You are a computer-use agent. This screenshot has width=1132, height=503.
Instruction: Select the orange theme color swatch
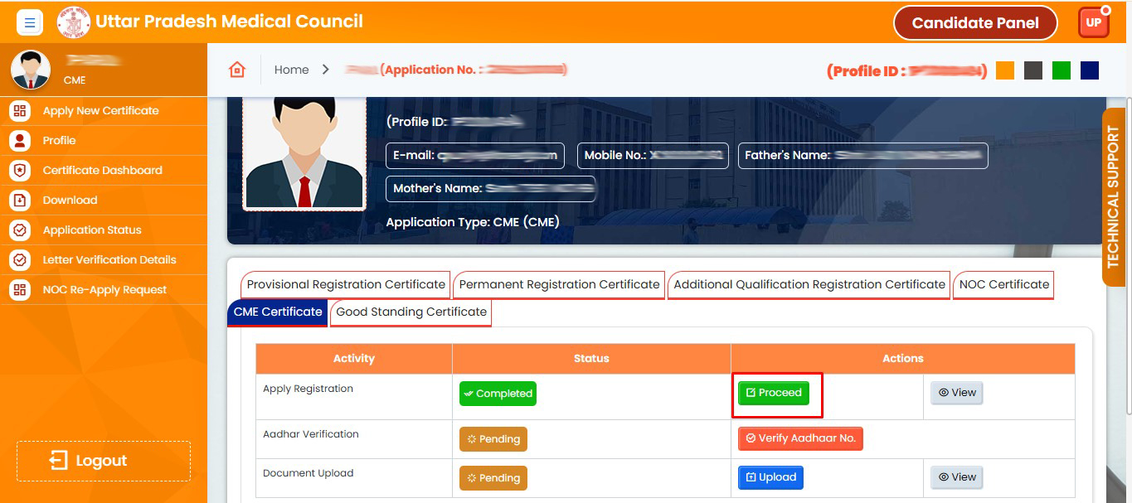point(1005,70)
